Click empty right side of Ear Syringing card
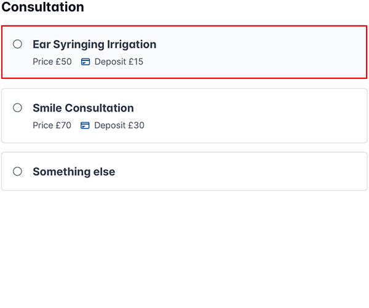This screenshot has height=308, width=369. (277, 52)
